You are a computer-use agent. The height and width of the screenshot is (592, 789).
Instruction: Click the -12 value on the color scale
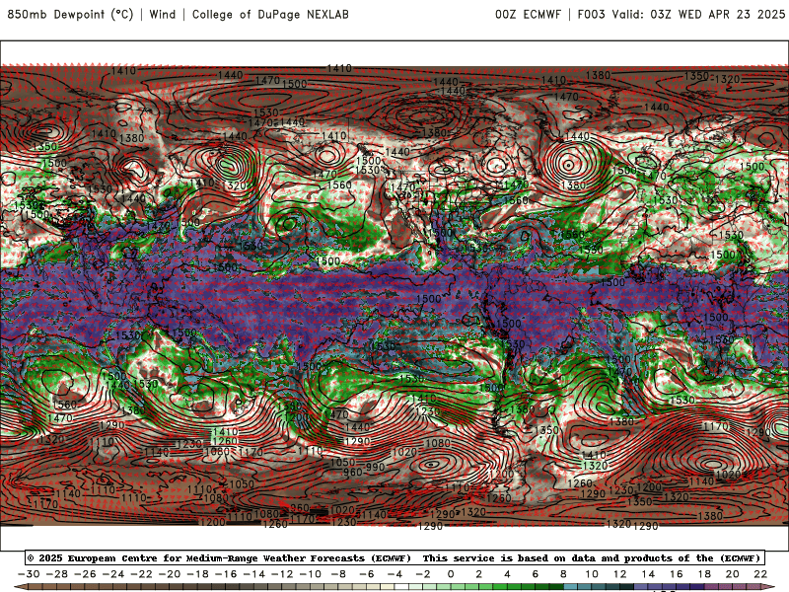tap(282, 574)
